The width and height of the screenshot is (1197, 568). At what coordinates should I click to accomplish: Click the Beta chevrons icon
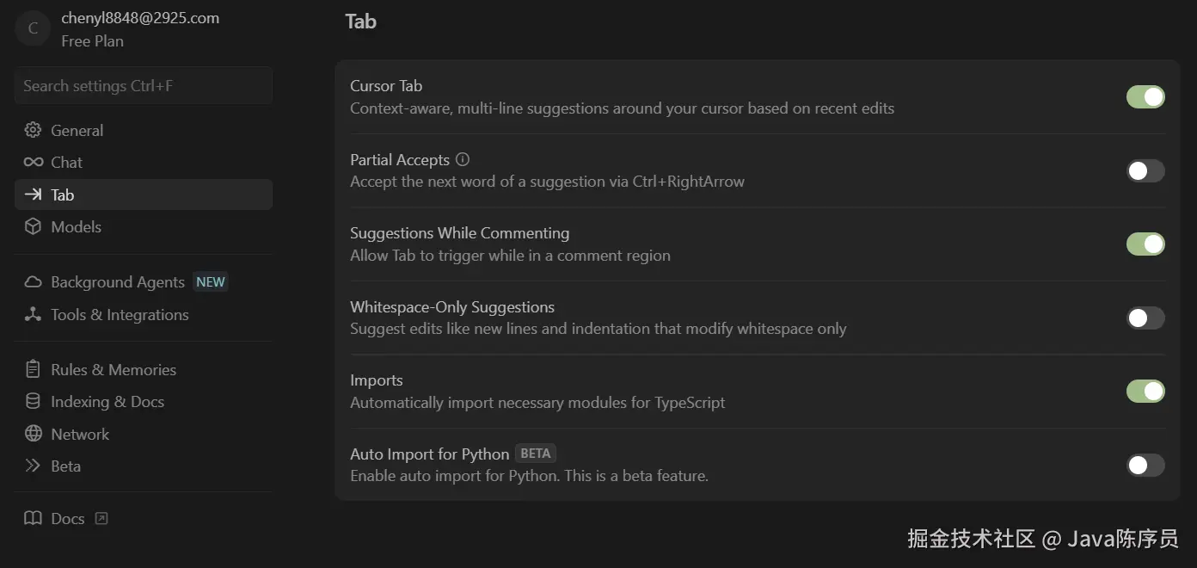coord(33,466)
